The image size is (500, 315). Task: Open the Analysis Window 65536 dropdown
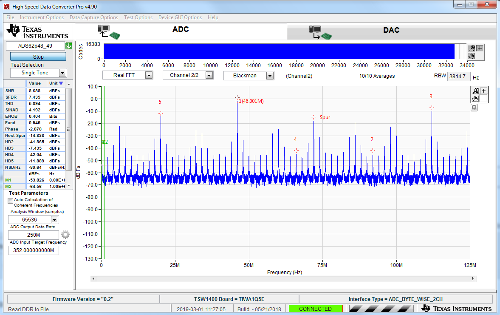pyautogui.click(x=55, y=220)
